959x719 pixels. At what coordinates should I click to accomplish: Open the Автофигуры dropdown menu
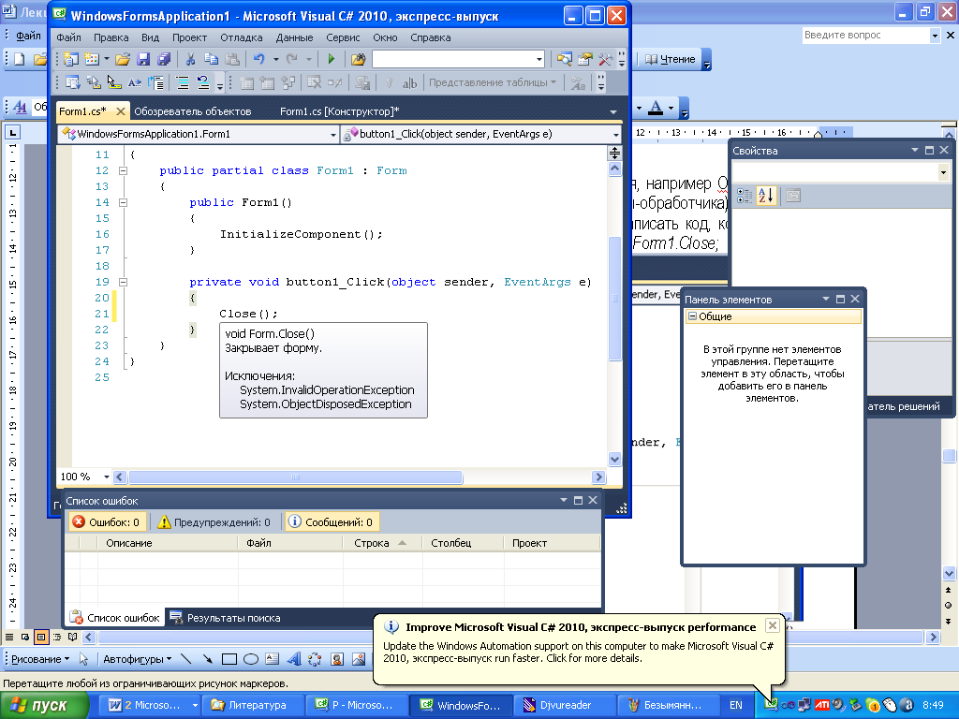pyautogui.click(x=137, y=659)
